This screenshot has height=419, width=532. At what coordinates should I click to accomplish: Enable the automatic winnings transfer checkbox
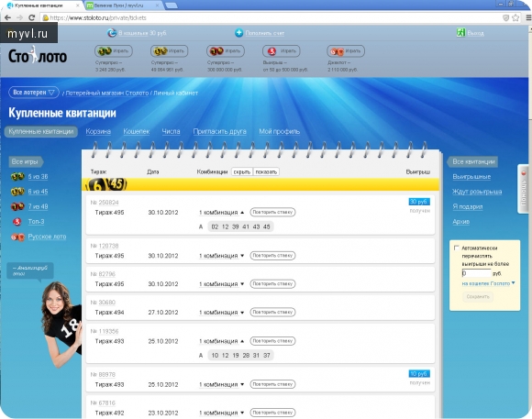[x=457, y=248]
